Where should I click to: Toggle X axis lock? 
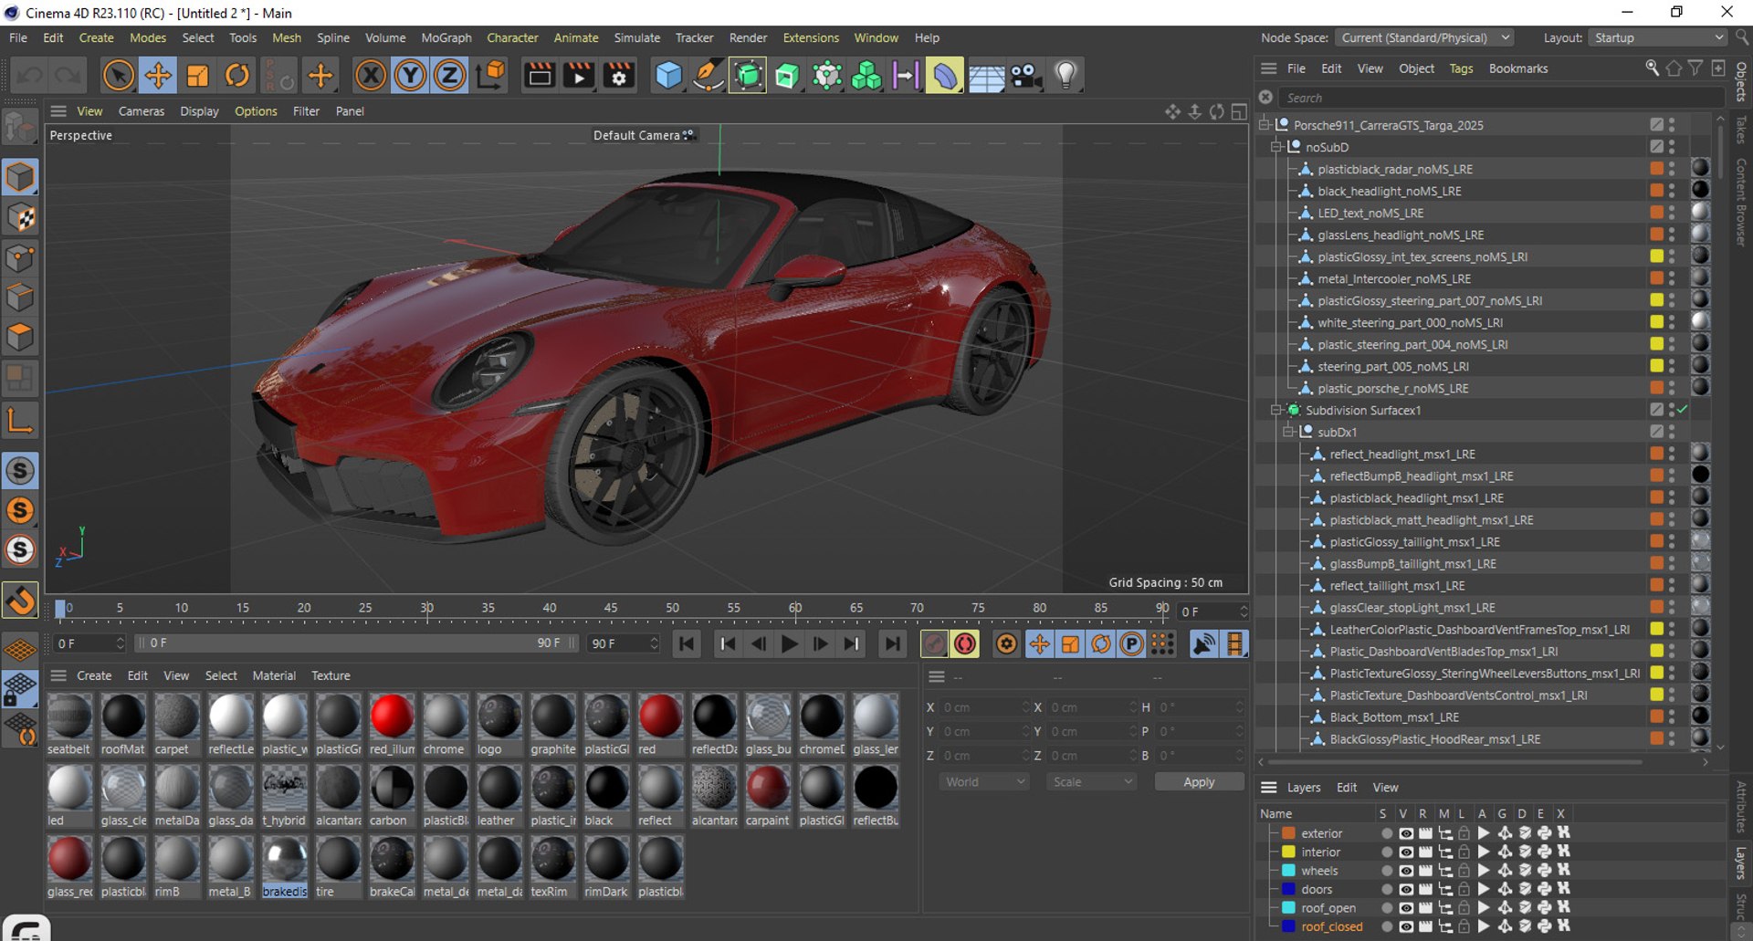point(370,76)
